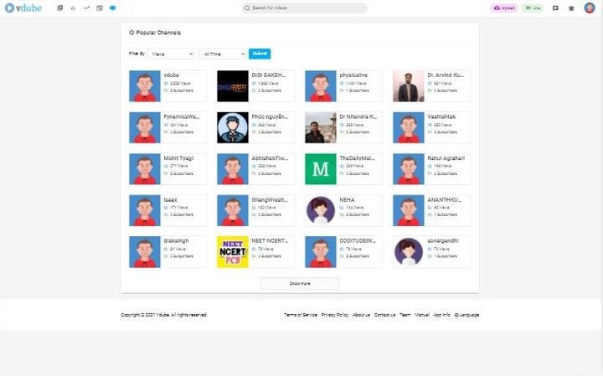This screenshot has height=376, width=603.
Task: Open About us footer link
Action: [361, 315]
